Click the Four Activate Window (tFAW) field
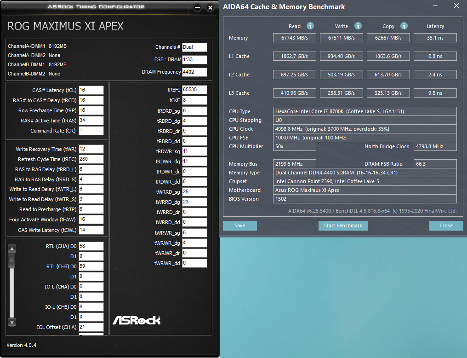The height and width of the screenshot is (358, 467). point(91,219)
